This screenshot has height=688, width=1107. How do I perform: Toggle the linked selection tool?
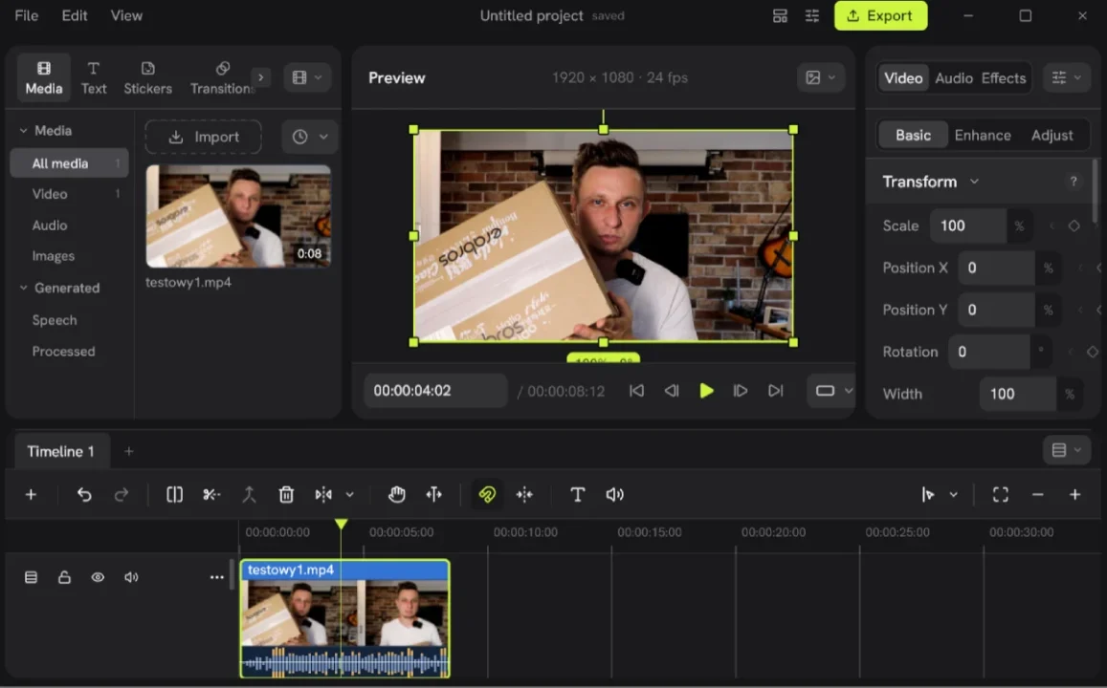tap(487, 495)
